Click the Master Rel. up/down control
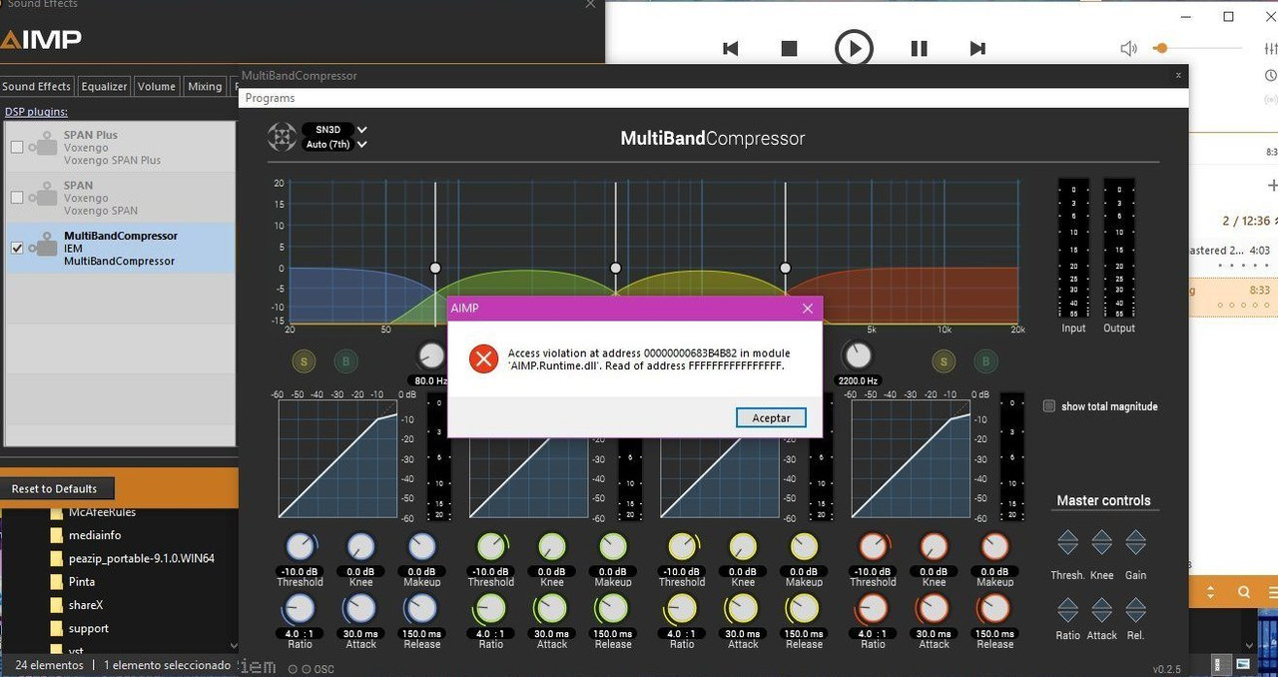Screen dimensions: 1278x677 tap(1135, 610)
